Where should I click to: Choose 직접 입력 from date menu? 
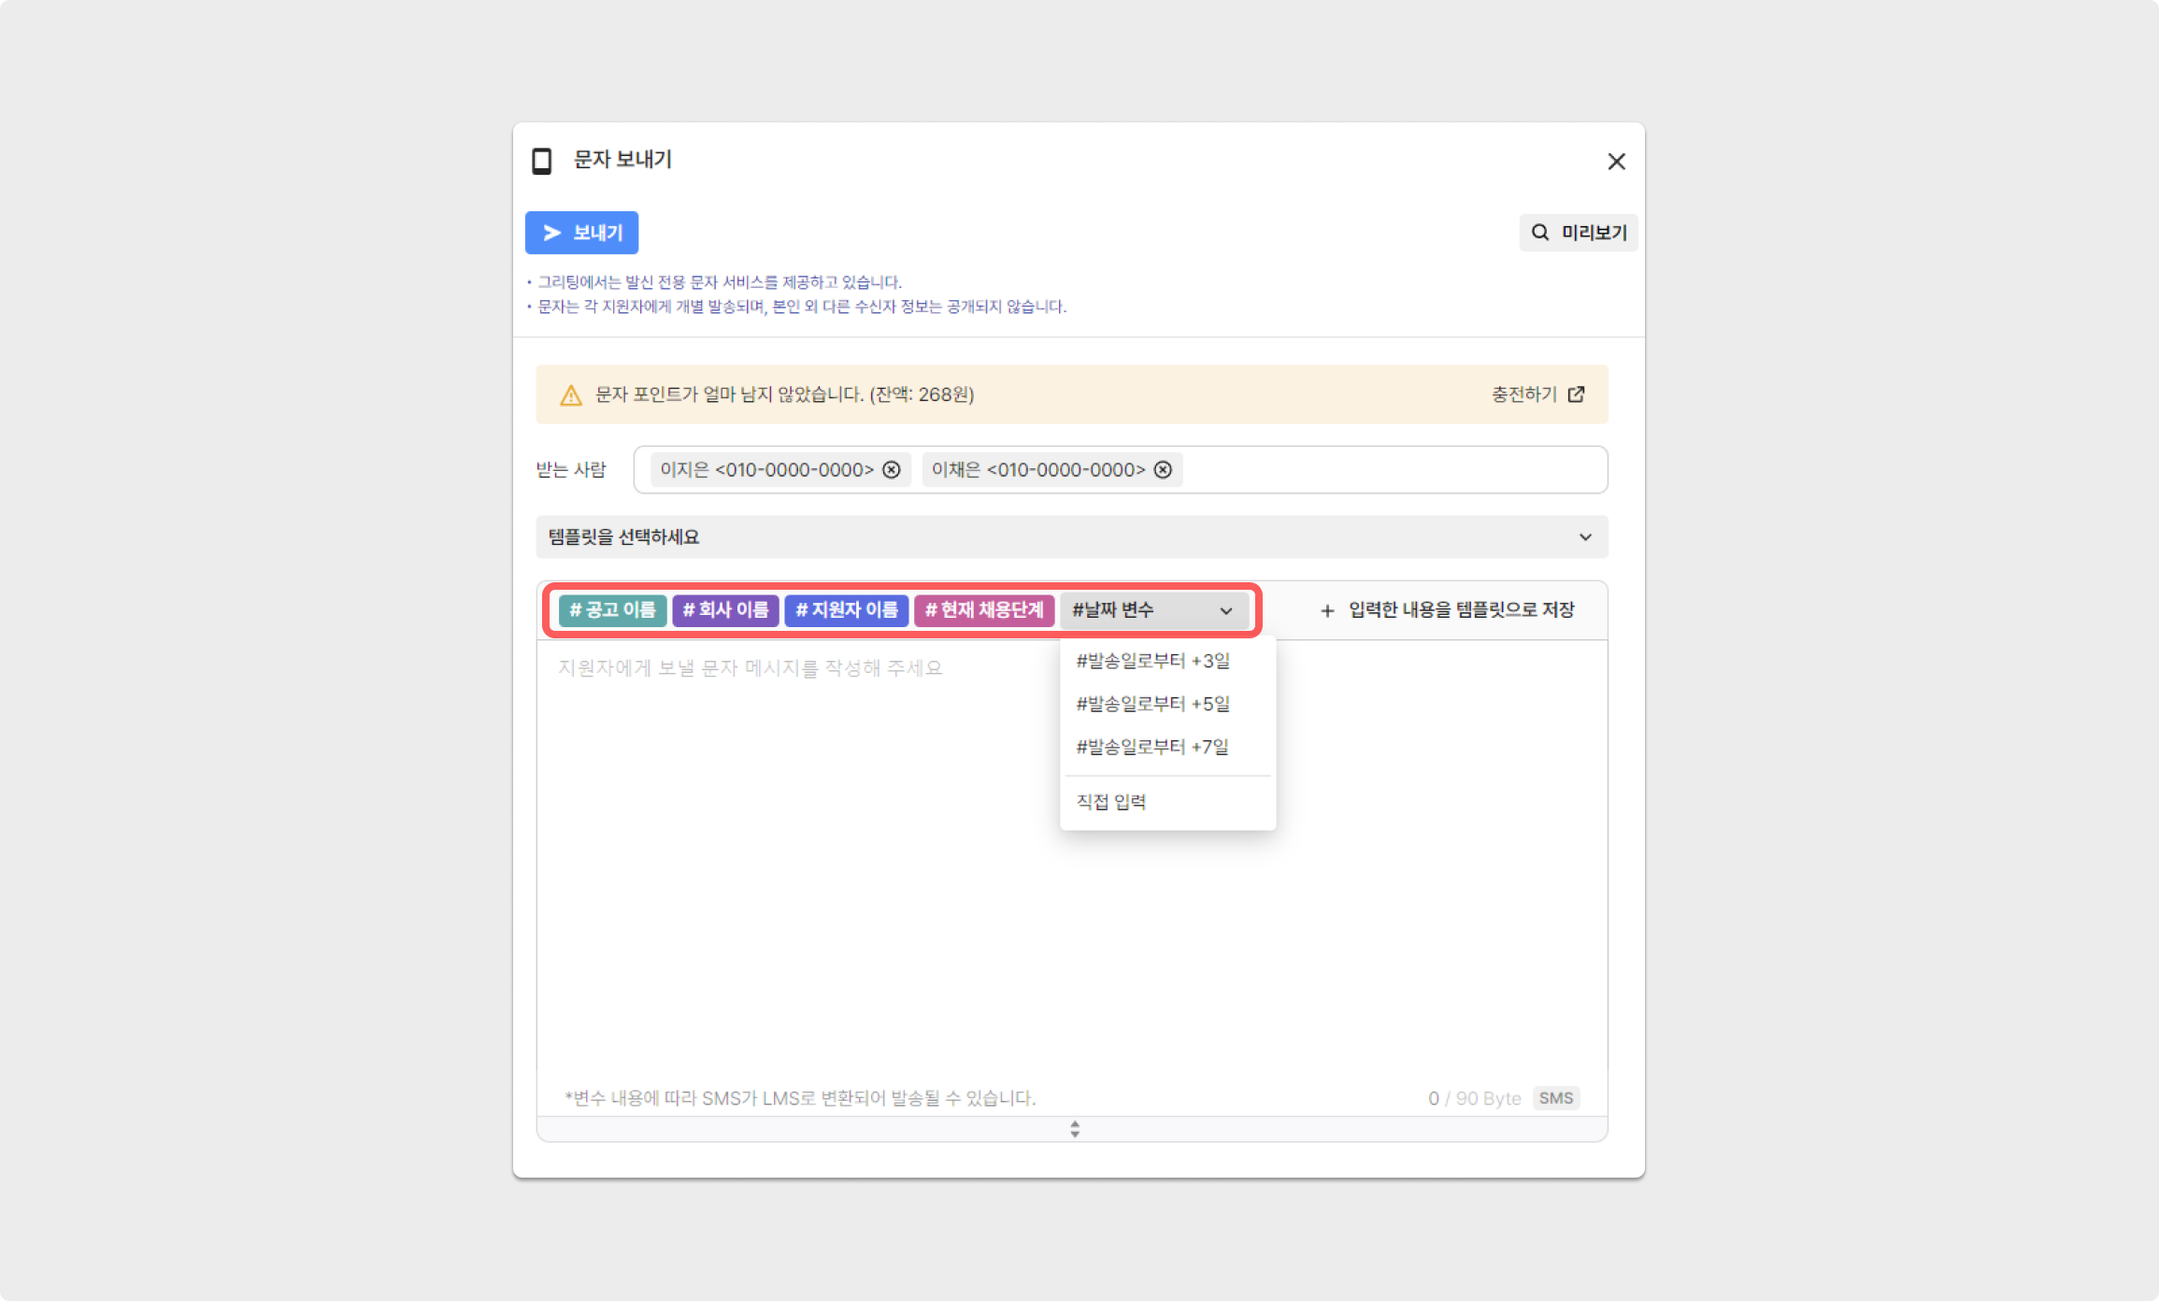coord(1111,802)
